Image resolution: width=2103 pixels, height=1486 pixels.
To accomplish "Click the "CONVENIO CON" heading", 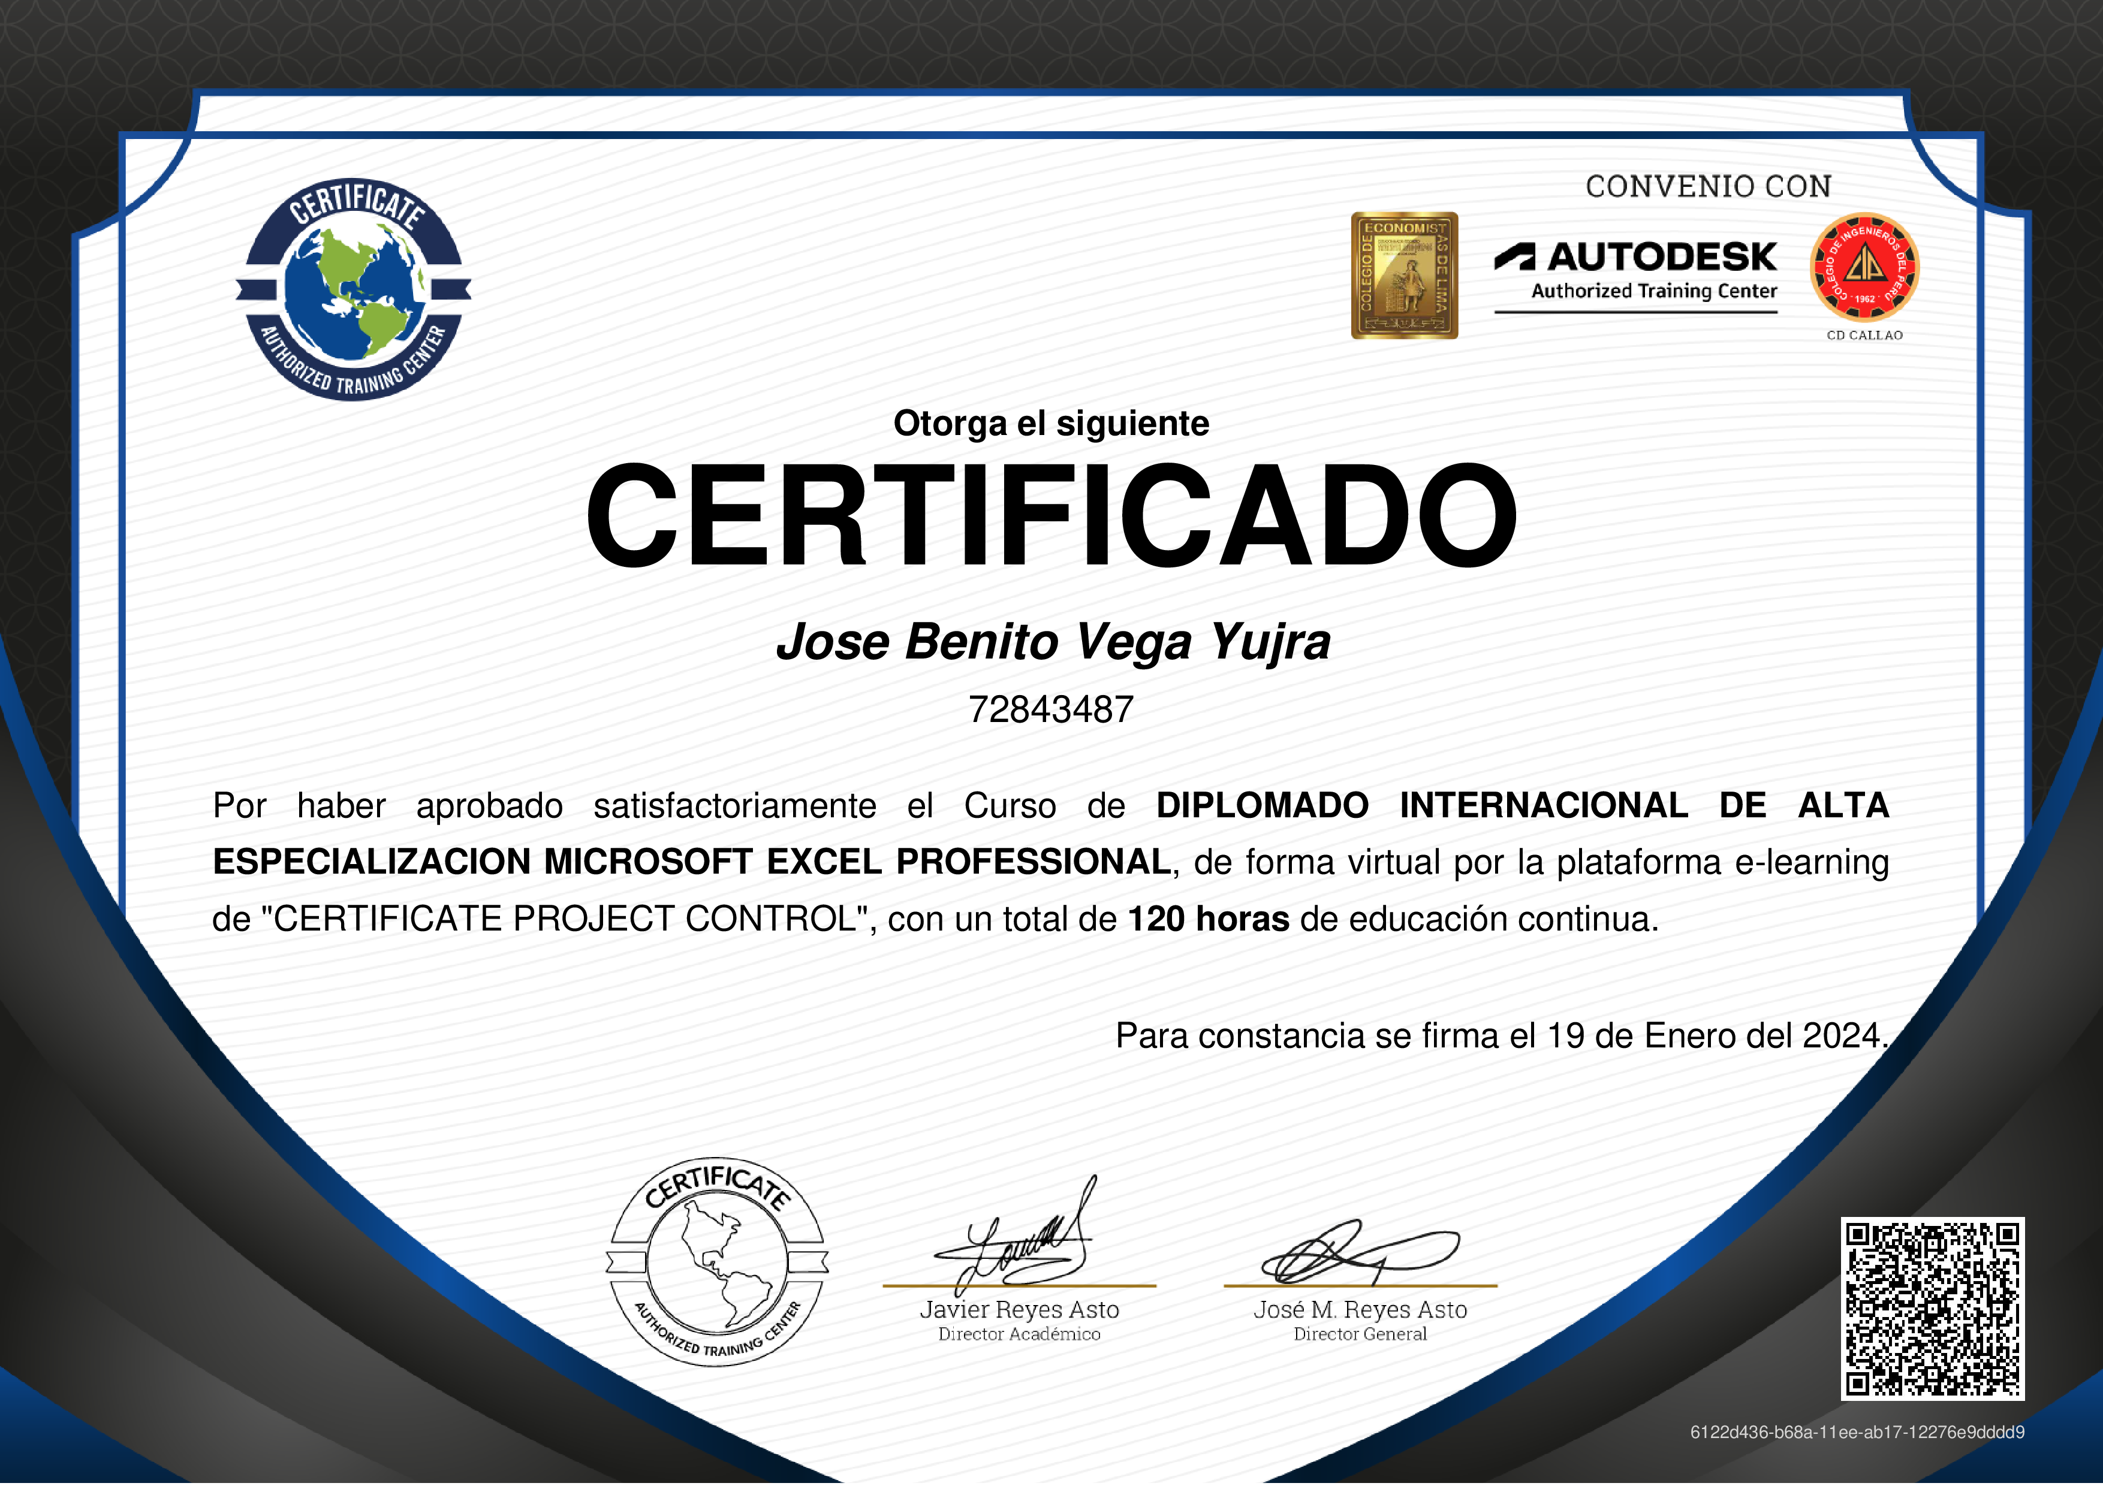I will 1709,187.
